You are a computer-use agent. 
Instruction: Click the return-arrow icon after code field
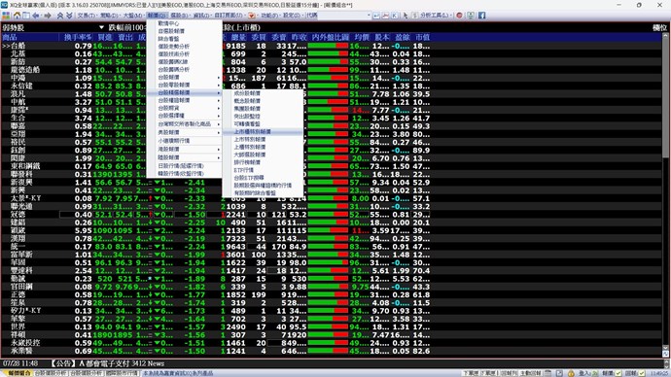tap(376, 16)
